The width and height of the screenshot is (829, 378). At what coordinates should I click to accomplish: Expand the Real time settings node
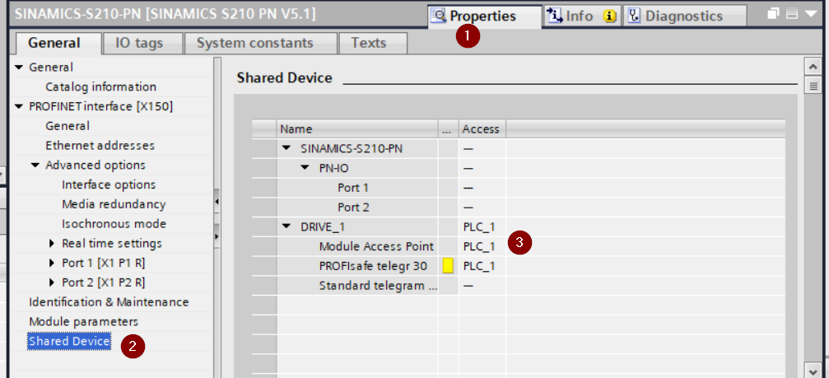pos(52,244)
